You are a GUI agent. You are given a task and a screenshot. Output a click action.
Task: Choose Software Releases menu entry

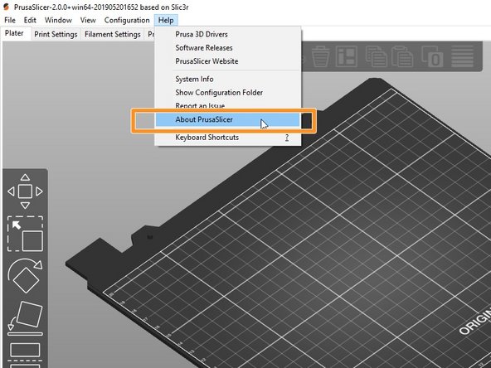tap(228, 47)
